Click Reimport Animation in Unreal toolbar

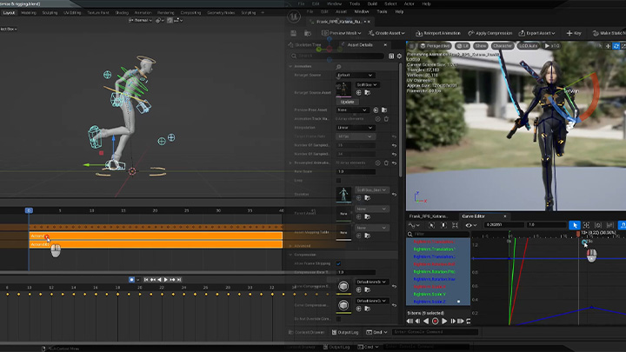pyautogui.click(x=438, y=33)
